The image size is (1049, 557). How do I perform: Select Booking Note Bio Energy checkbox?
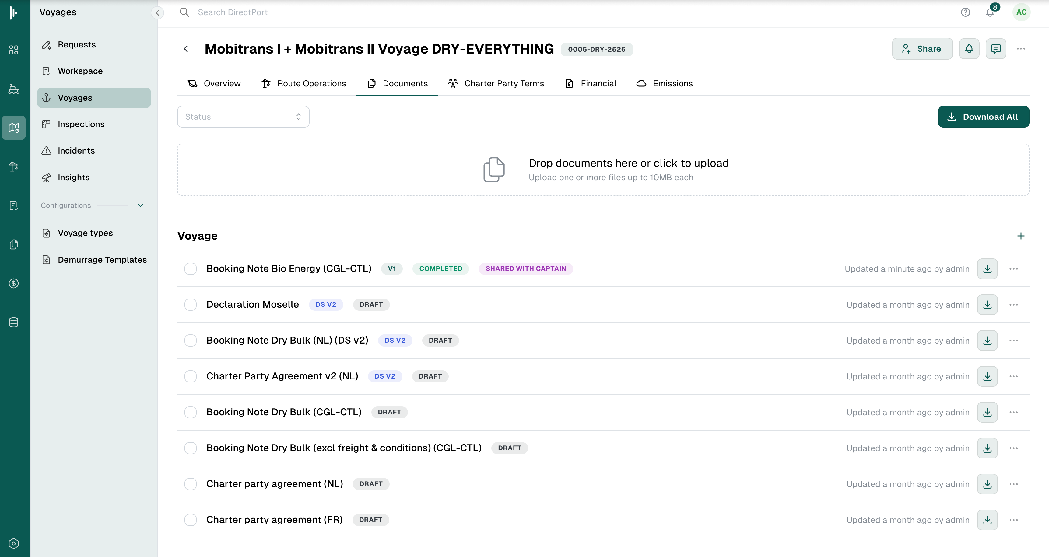(x=191, y=269)
